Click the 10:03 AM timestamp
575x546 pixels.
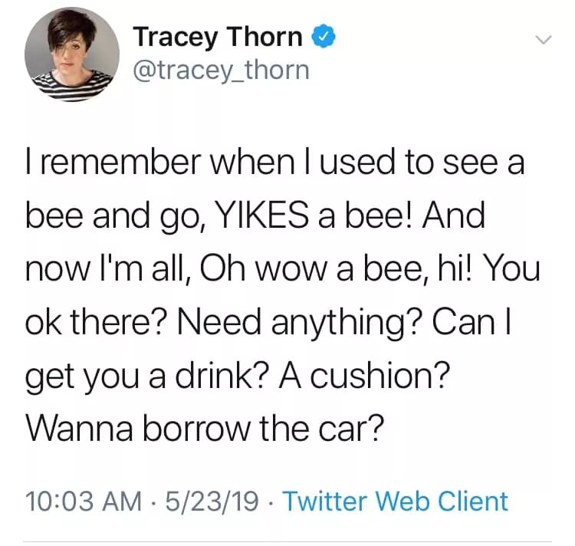pyautogui.click(x=84, y=501)
